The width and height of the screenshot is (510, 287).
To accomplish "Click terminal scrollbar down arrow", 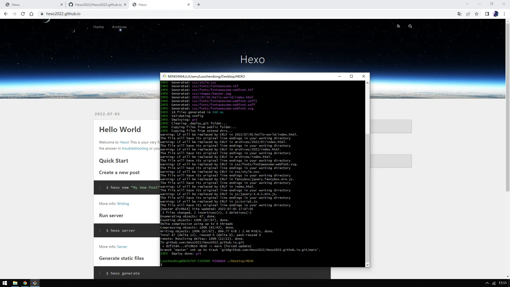I will 367,265.
